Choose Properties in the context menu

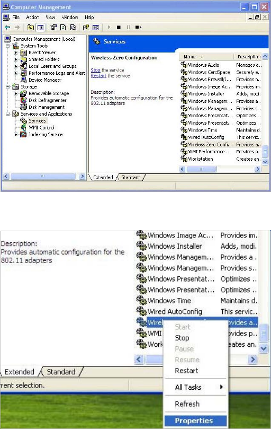click(195, 421)
